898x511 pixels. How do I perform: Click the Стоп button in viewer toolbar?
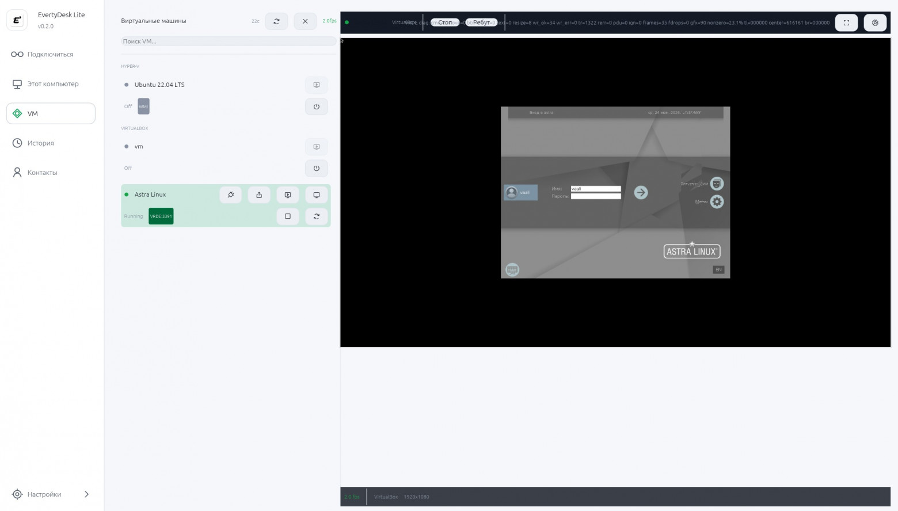[x=445, y=22]
